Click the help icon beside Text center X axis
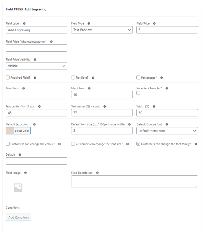Screen dimensions: 205x234 coord(39,106)
